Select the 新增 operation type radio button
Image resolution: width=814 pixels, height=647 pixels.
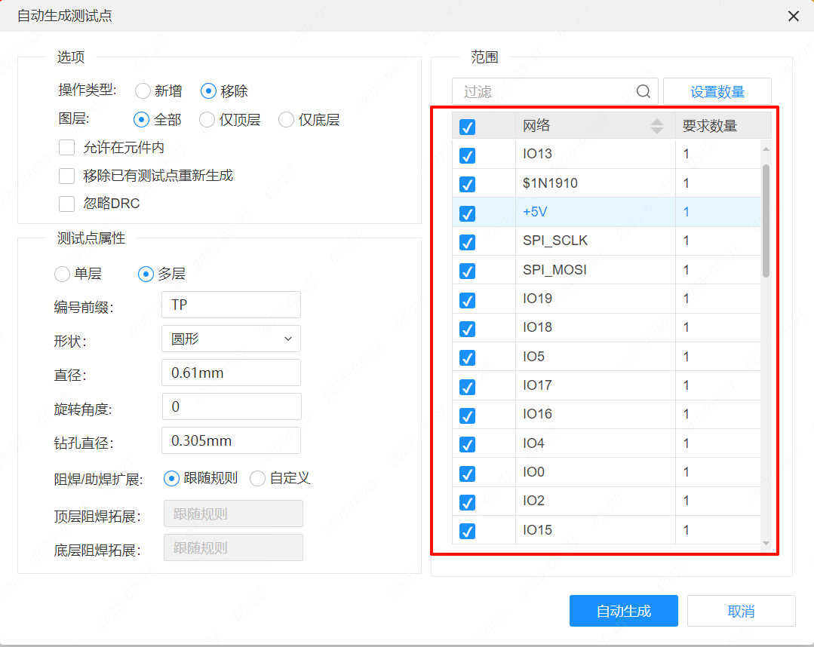point(143,89)
